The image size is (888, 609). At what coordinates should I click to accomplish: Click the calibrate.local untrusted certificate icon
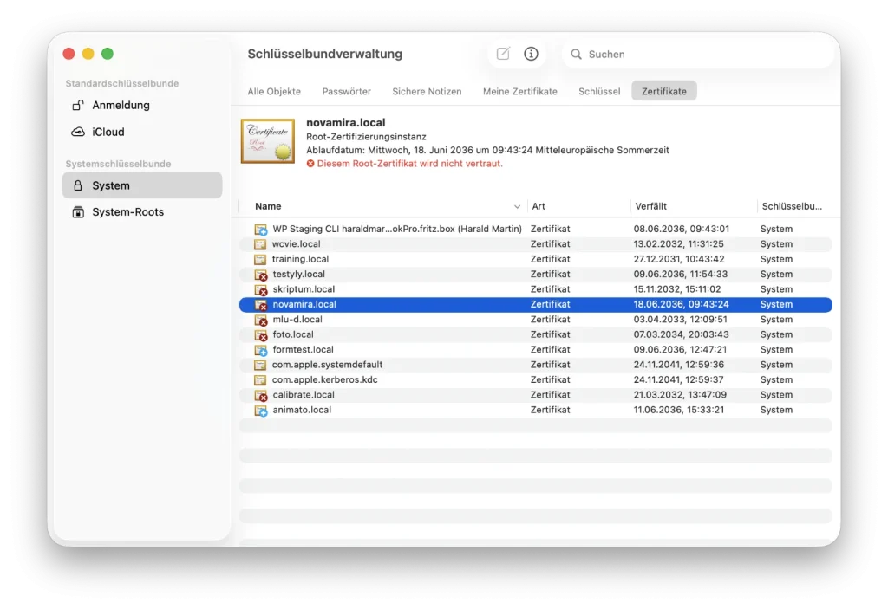tap(260, 395)
